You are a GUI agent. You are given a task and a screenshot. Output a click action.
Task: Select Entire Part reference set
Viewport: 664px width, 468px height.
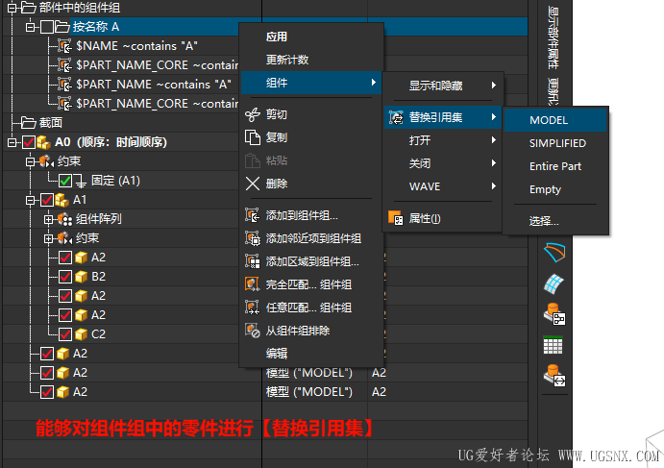(555, 166)
